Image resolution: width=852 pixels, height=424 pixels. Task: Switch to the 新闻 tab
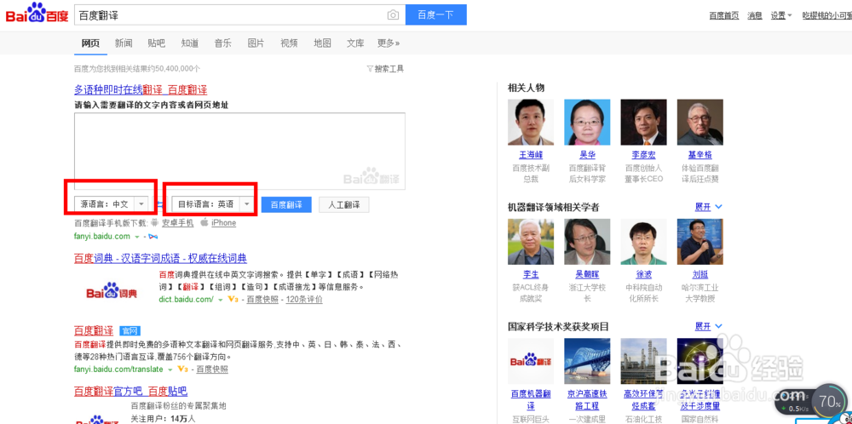pos(124,43)
